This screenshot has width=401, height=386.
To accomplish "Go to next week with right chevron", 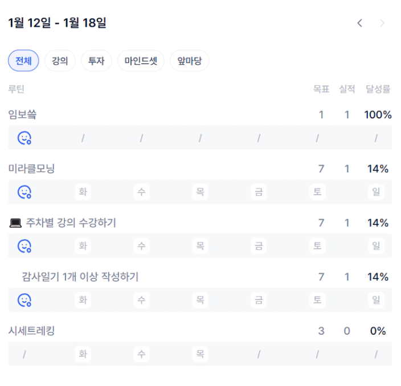I will pyautogui.click(x=382, y=23).
